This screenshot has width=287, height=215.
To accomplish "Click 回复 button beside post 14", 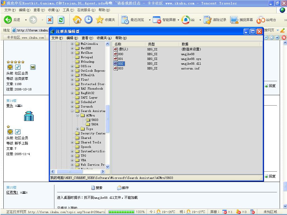I will [x=272, y=176].
